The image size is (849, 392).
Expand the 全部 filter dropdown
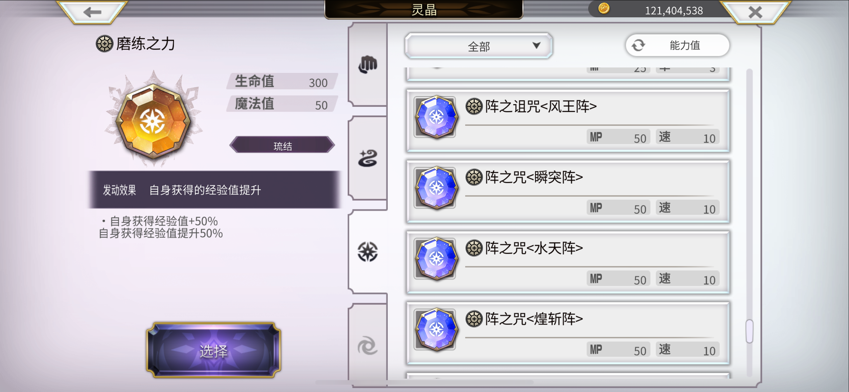tap(479, 46)
